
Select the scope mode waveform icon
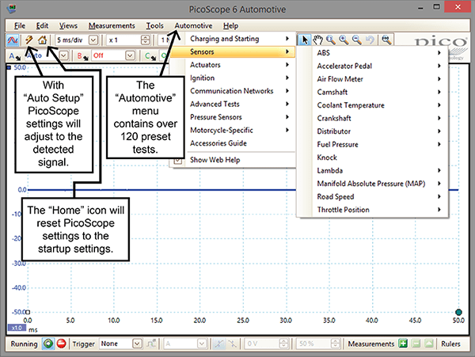click(x=13, y=40)
